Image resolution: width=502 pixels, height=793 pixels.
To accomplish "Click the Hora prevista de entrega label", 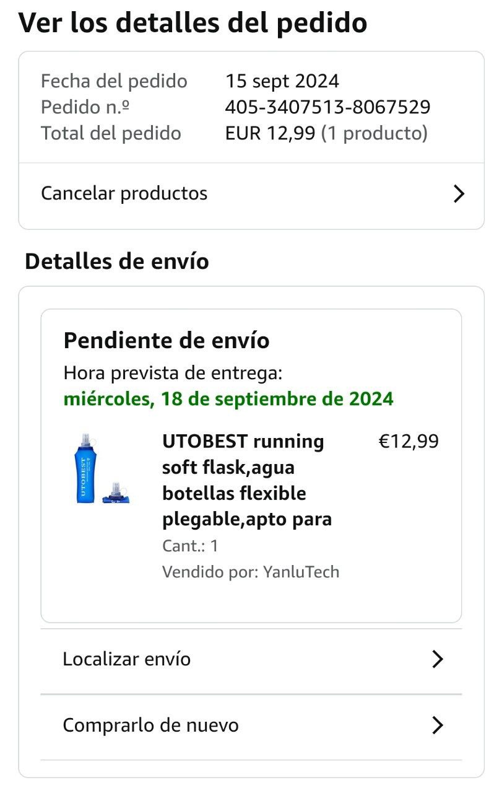I will coord(173,373).
